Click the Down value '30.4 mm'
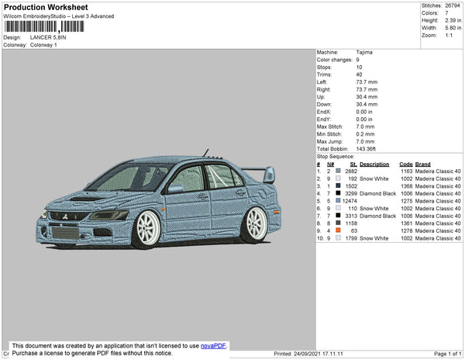The width and height of the screenshot is (465, 360). coord(367,104)
